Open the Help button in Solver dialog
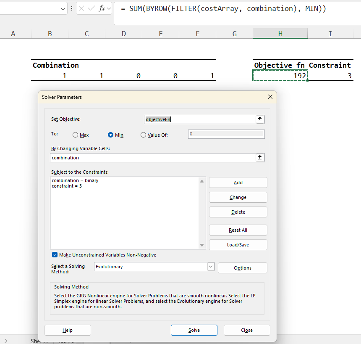This screenshot has width=361, height=344. pos(68,330)
